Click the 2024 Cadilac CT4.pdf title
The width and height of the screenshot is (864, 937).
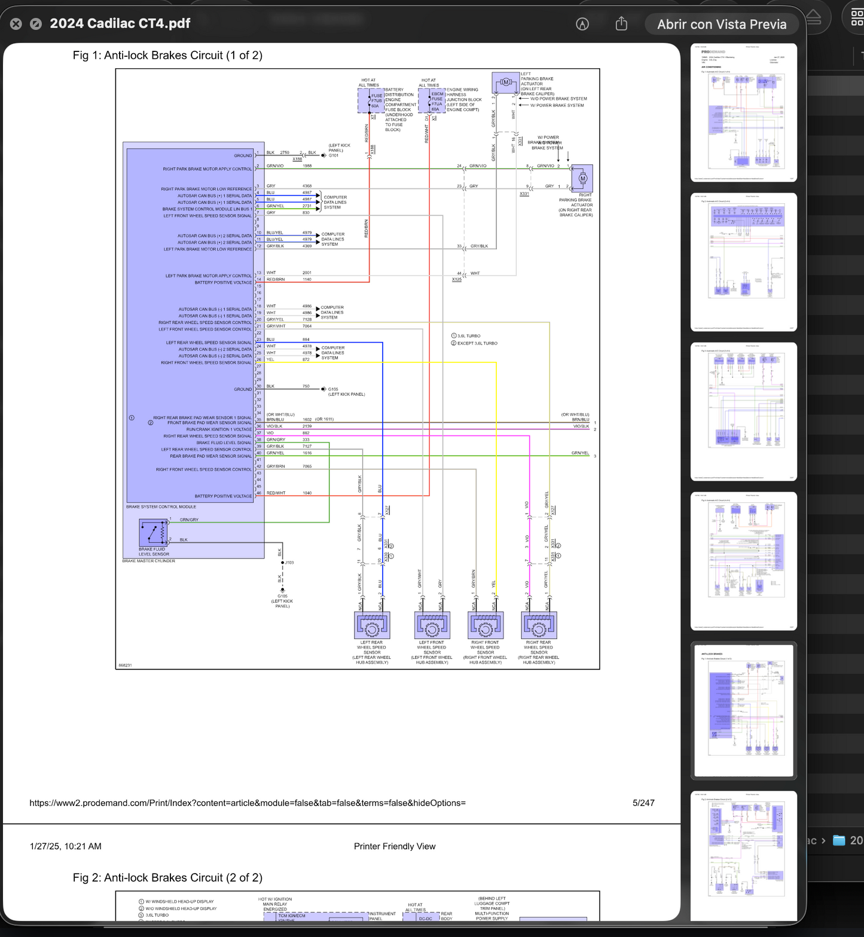tap(120, 24)
